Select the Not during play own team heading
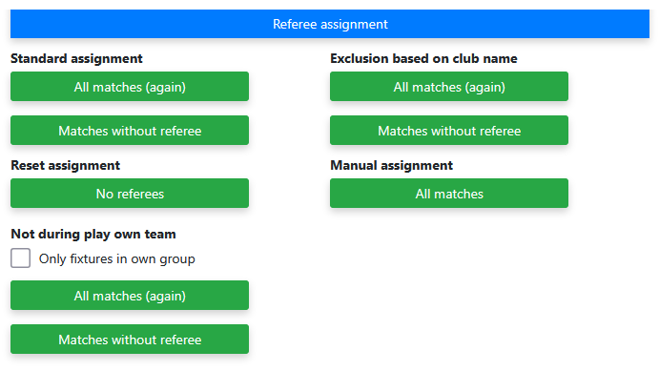The width and height of the screenshot is (659, 371). [x=93, y=234]
